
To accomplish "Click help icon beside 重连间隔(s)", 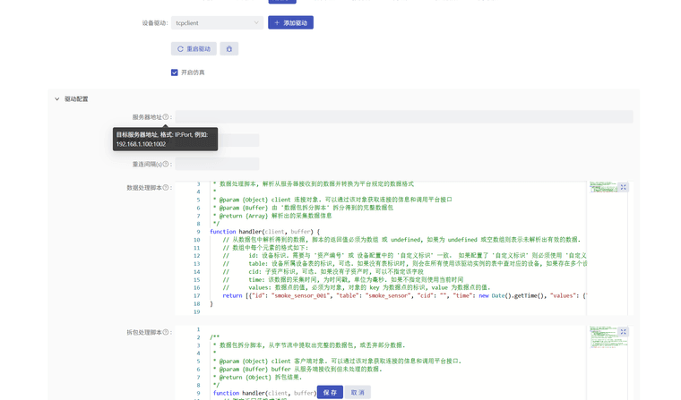I will [x=166, y=165].
